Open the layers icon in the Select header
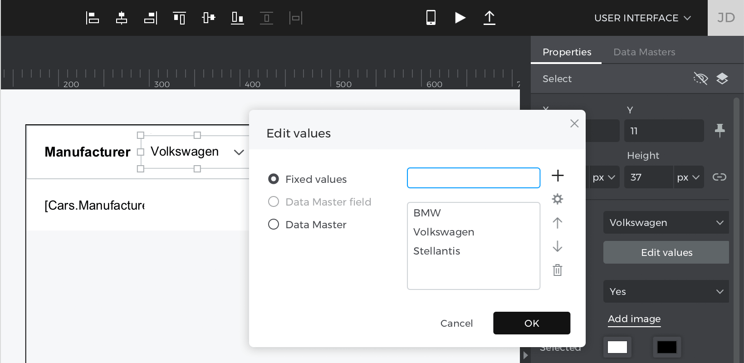Image resolution: width=744 pixels, height=363 pixels. (x=722, y=78)
